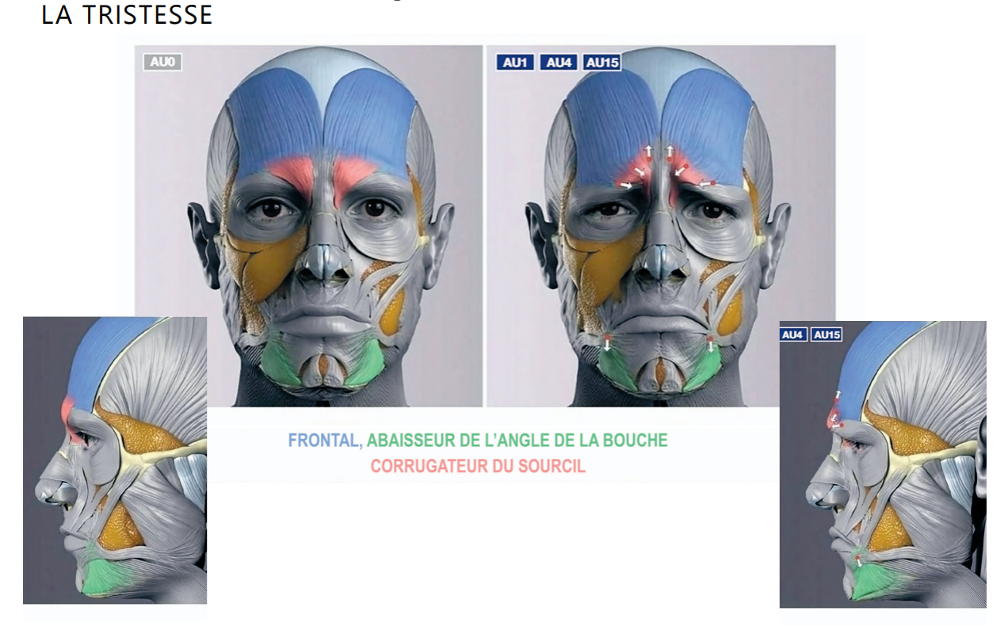Viewport: 1008px width, 634px height.
Task: Click the pink CORRUGATEUR DU SOURCIL label
Action: (478, 466)
